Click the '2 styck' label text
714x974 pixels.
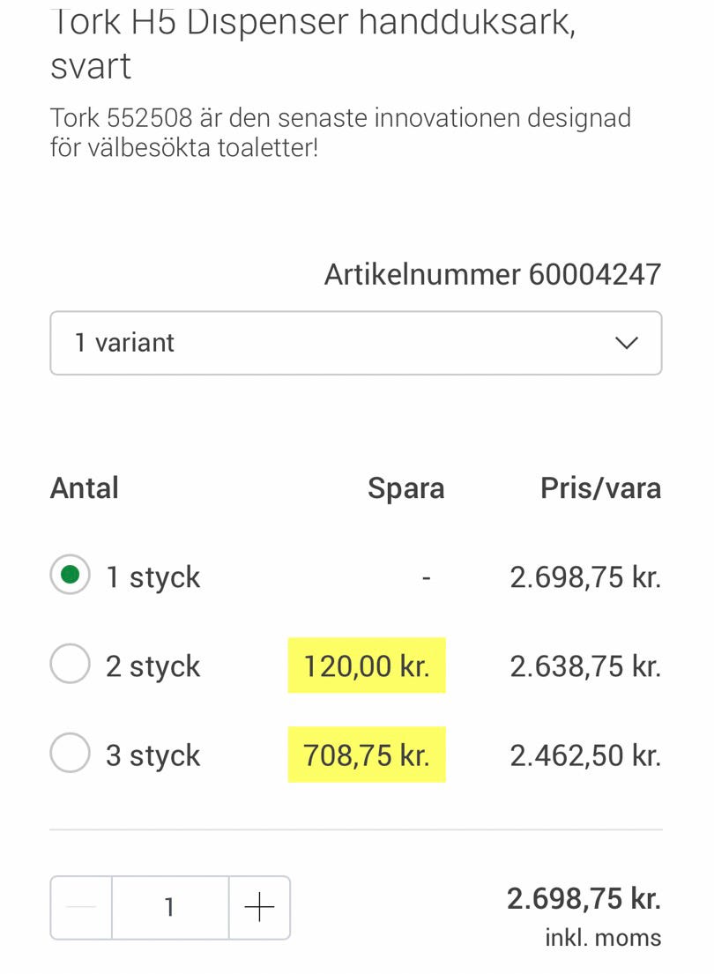click(x=153, y=666)
